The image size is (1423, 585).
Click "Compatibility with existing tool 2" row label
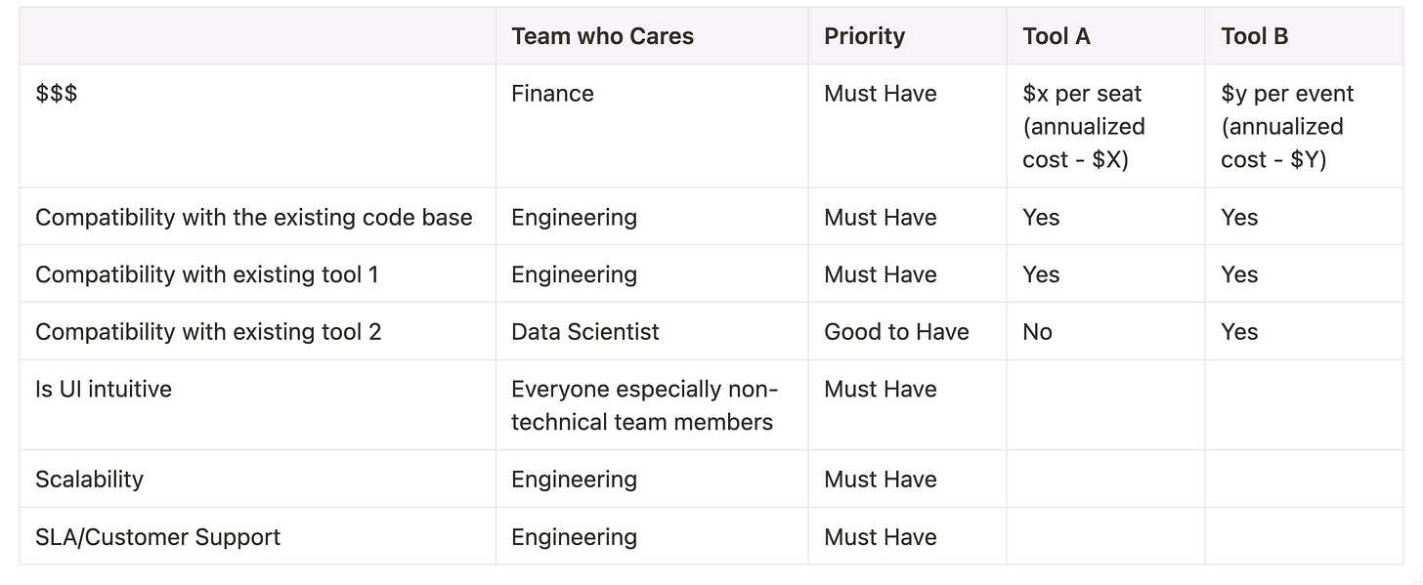click(208, 332)
